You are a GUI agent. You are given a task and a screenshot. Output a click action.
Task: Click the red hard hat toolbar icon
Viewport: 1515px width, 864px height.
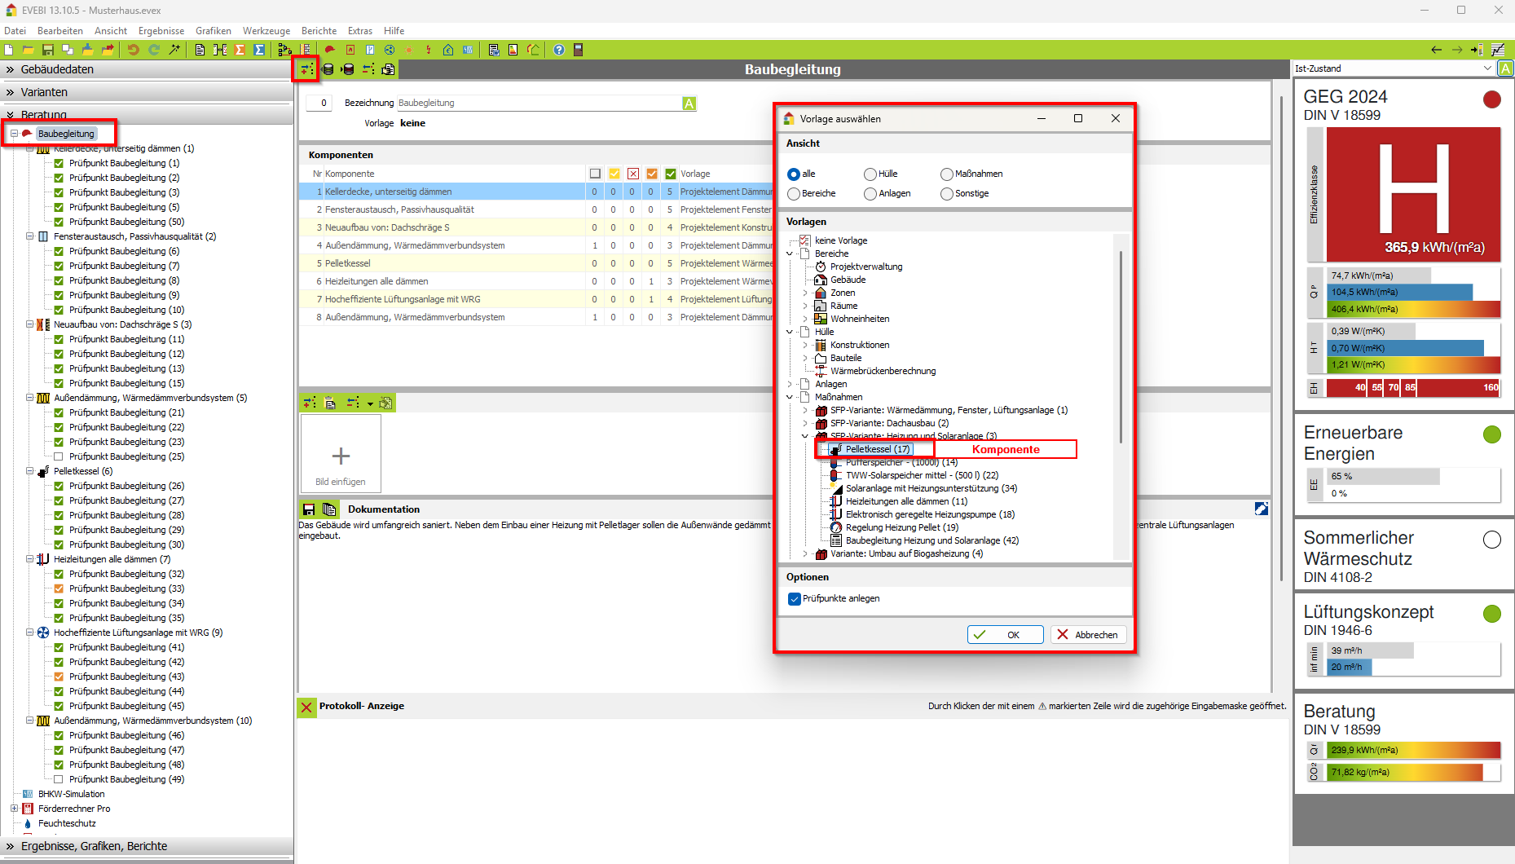330,50
